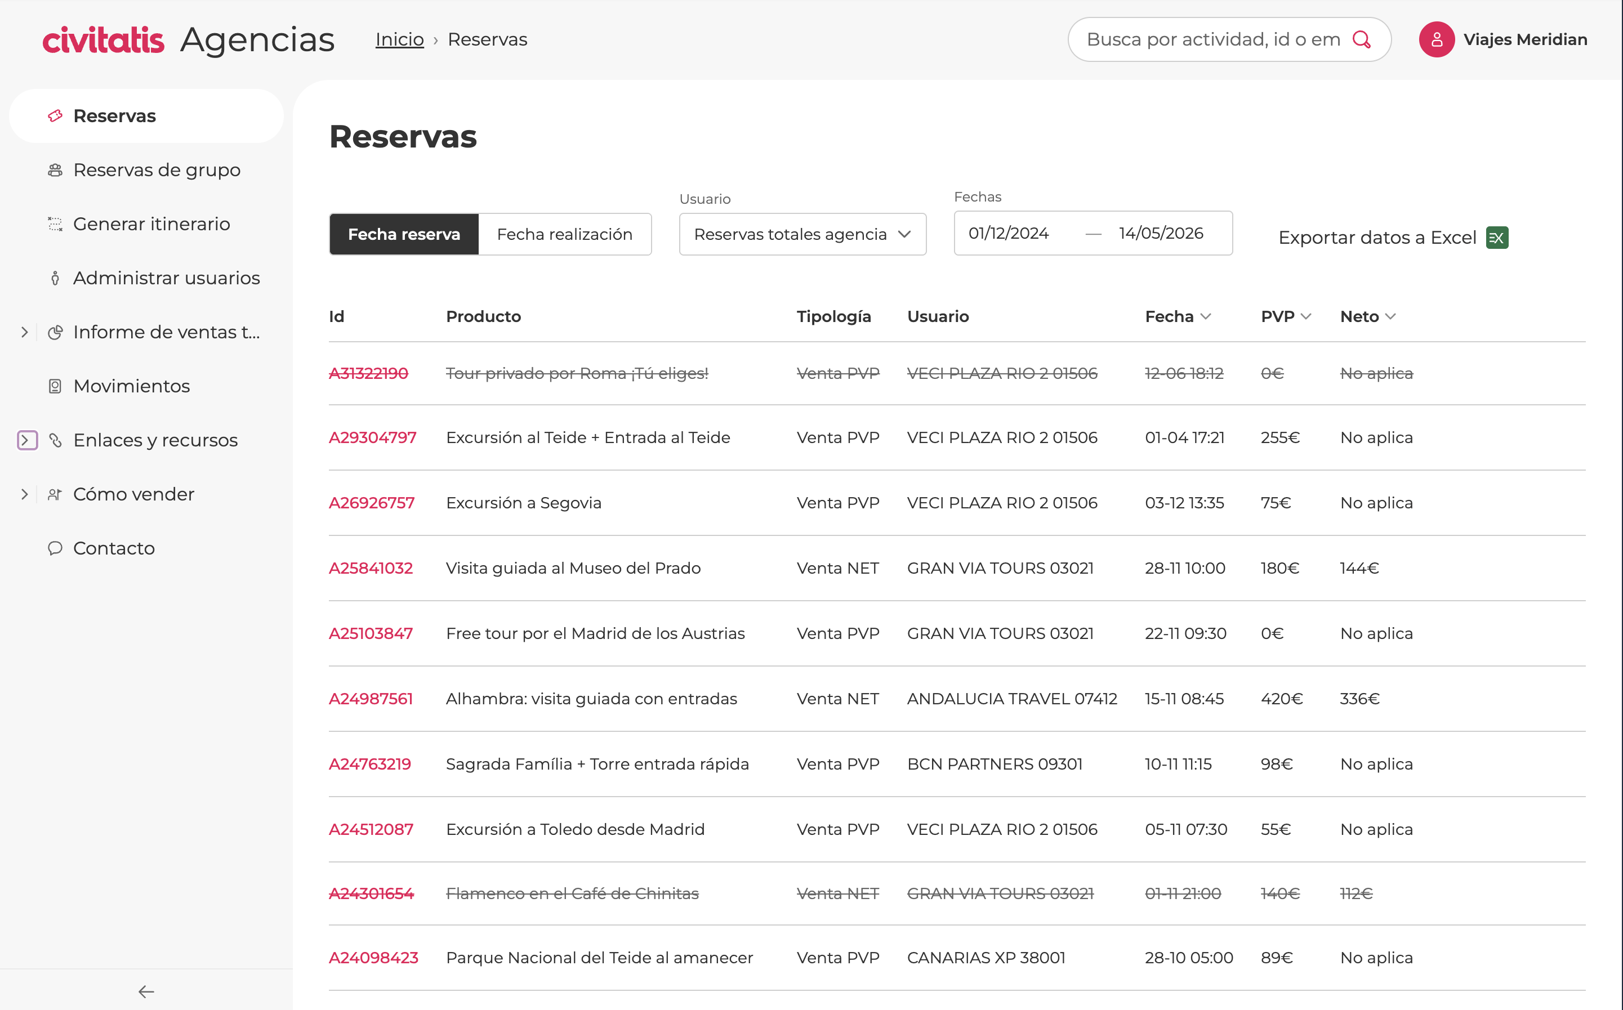Click the 336€ neto value
The image size is (1623, 1010).
pyautogui.click(x=1360, y=699)
